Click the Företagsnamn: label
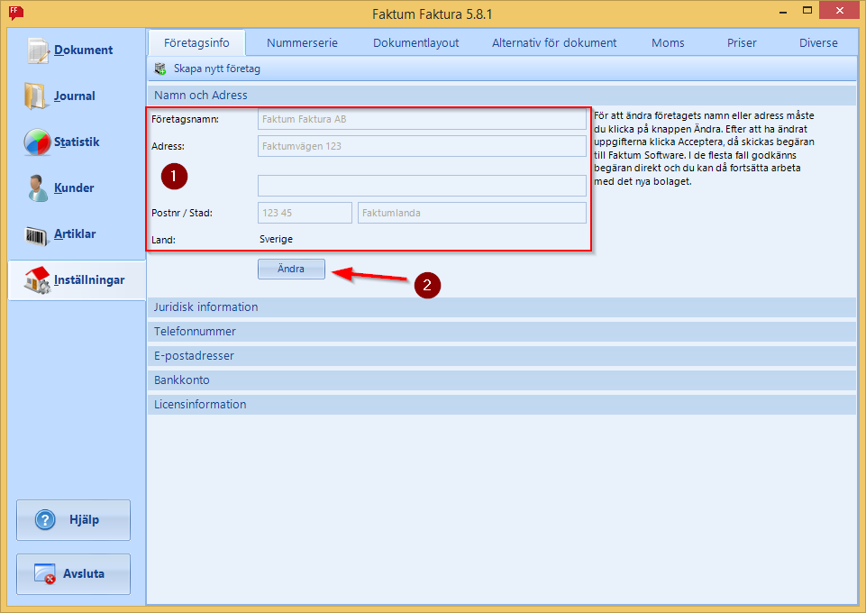This screenshot has height=613, width=866. [x=185, y=119]
